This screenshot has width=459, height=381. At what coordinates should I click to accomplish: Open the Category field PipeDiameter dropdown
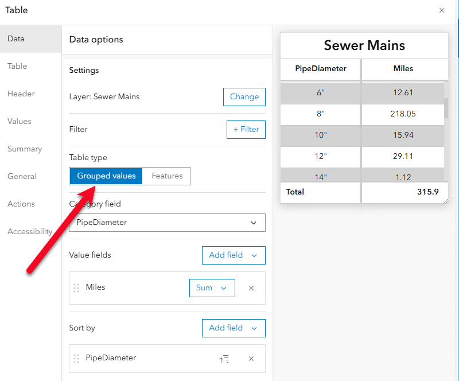[167, 223]
